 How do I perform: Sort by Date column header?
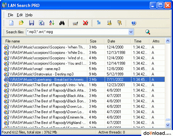tap(118, 41)
